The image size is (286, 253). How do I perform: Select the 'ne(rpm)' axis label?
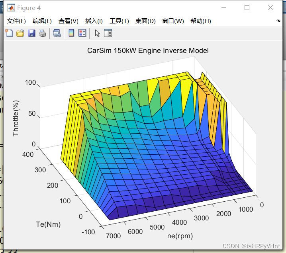180,236
